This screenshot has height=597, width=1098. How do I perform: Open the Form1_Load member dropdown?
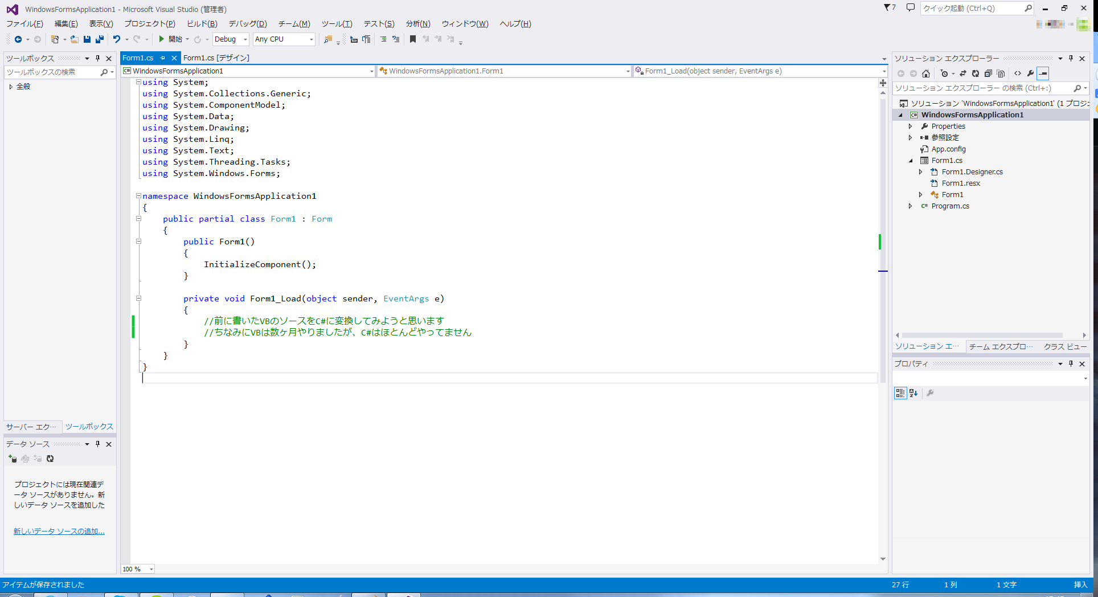coord(761,71)
